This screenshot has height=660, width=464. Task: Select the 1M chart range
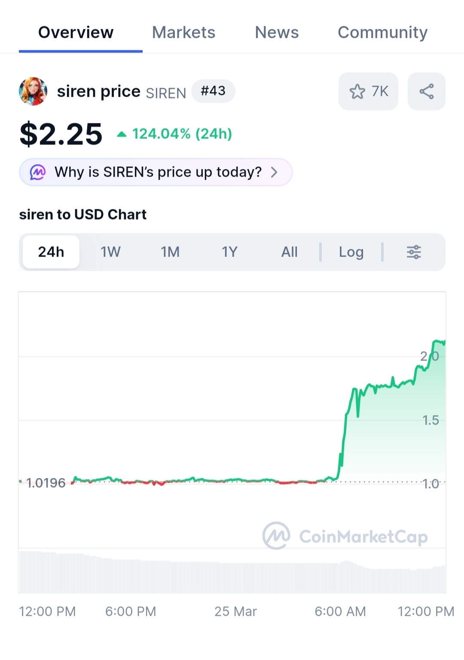click(x=170, y=252)
